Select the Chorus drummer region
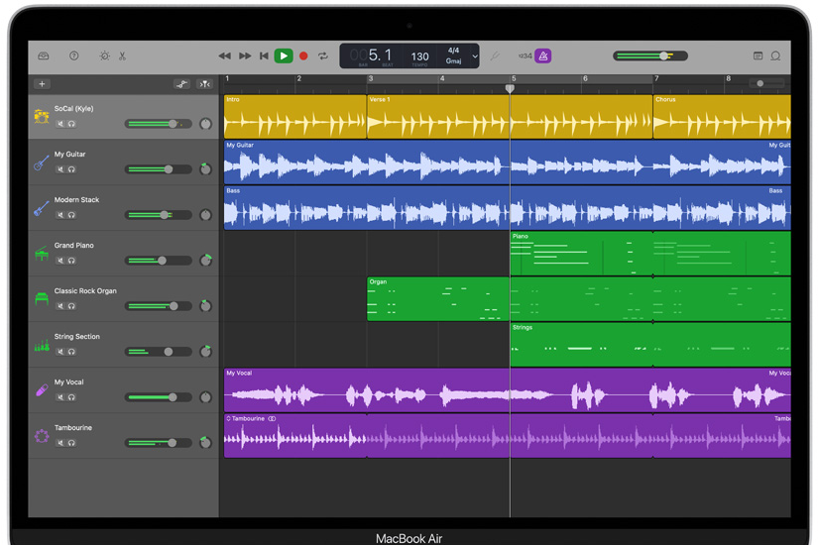This screenshot has width=818, height=545. tap(722, 117)
